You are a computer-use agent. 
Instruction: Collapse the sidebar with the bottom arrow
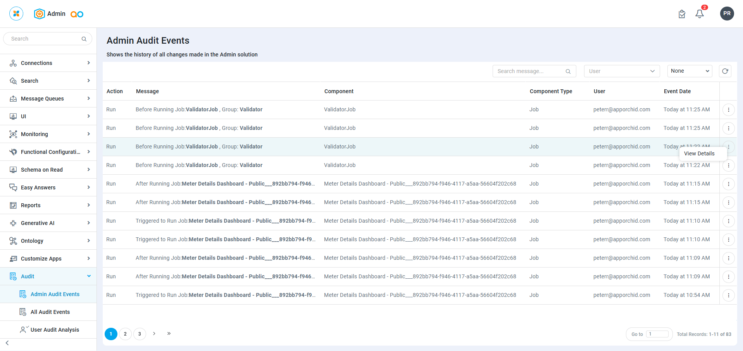click(7, 343)
